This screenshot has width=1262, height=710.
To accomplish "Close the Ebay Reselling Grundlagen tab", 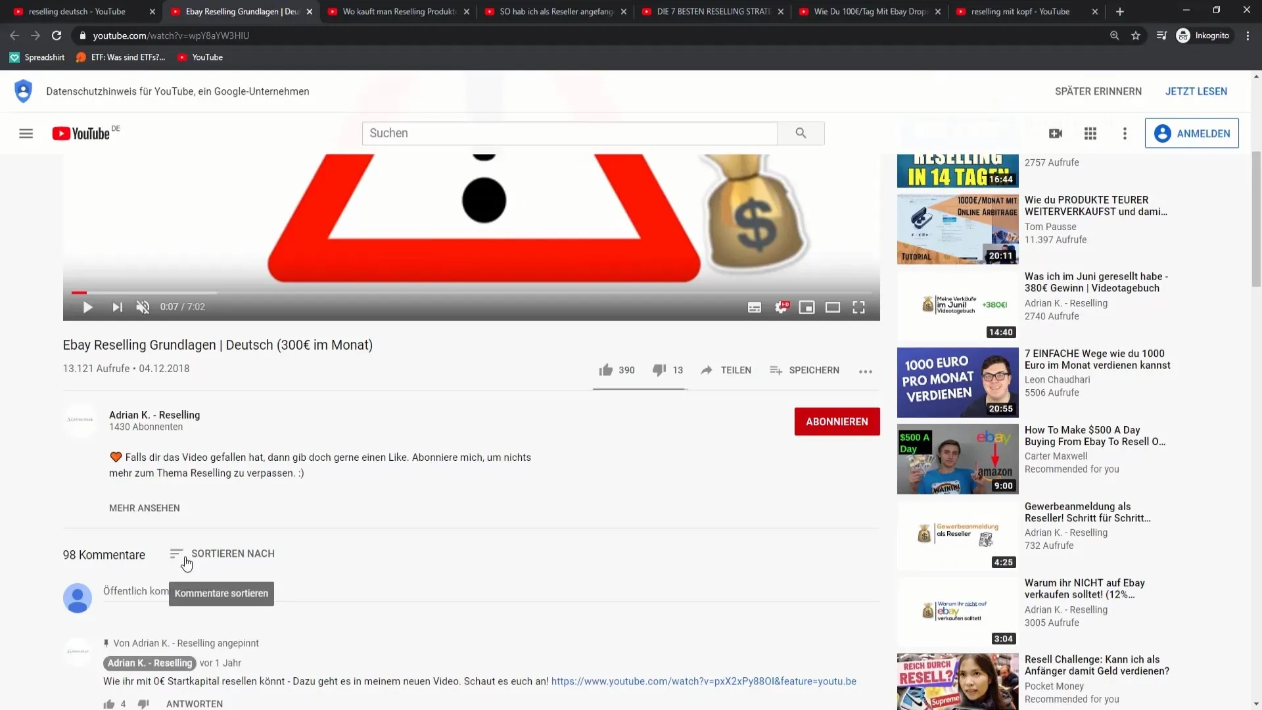I will 310,12.
